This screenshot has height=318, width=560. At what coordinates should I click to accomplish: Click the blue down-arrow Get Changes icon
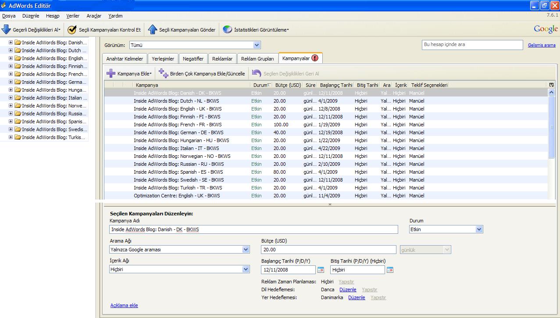tap(6, 29)
